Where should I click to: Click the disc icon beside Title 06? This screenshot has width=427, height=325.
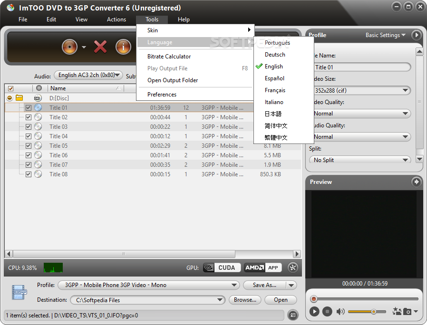(38, 155)
